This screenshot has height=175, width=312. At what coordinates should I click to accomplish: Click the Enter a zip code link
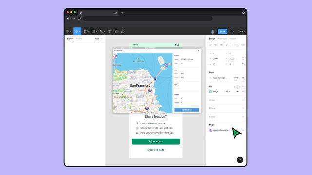(156, 150)
